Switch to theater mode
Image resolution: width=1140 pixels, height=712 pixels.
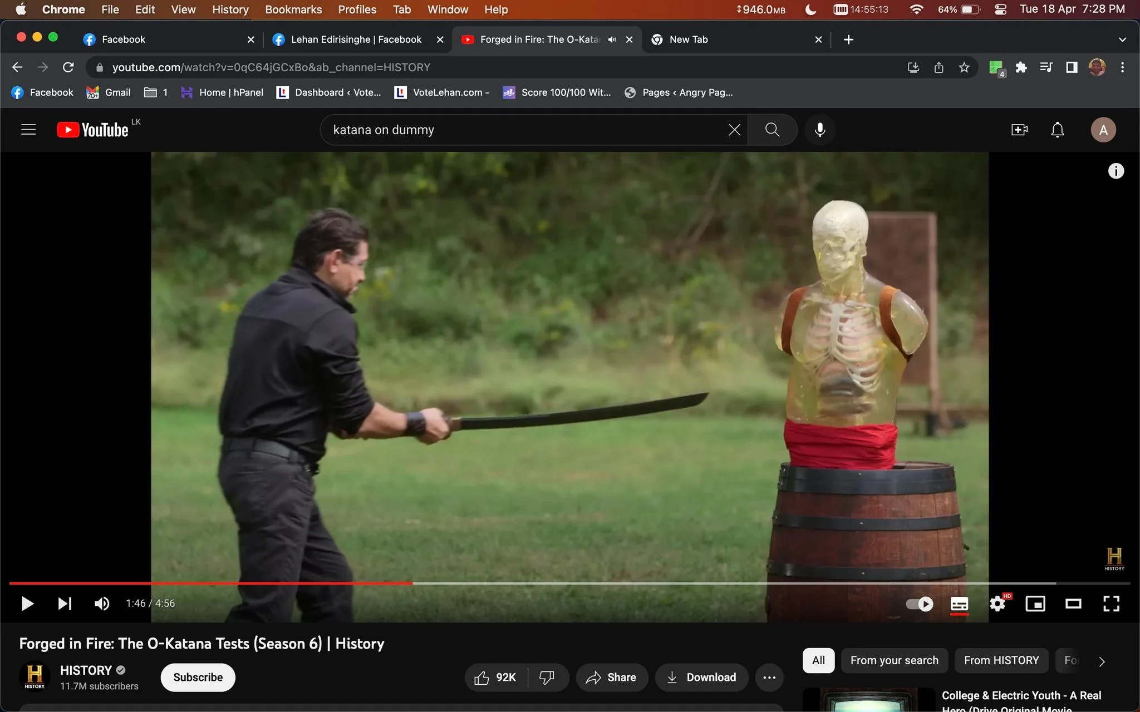(1073, 604)
